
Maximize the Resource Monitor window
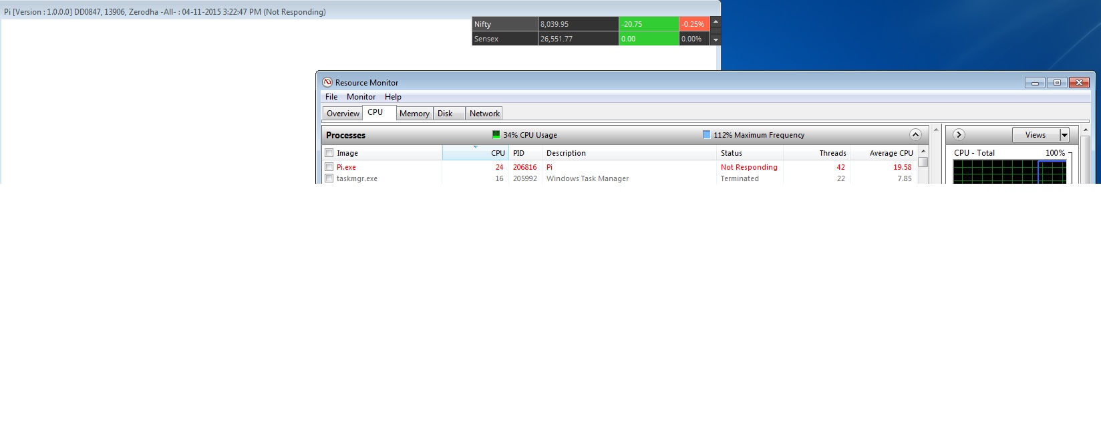1057,83
